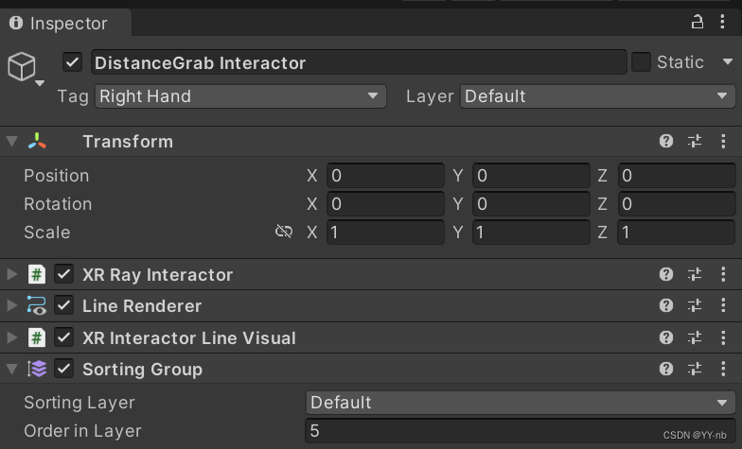
Task: Open the Inspector panel kebab menu
Action: click(723, 22)
